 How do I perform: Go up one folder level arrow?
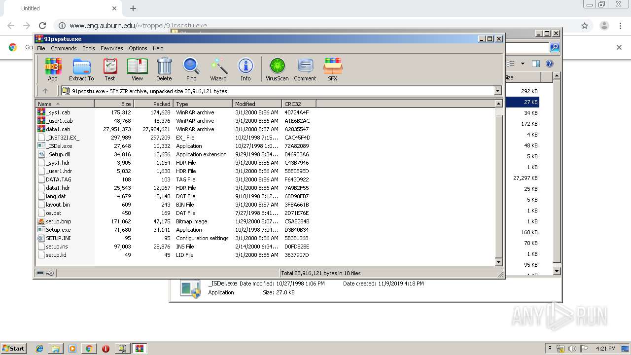(x=45, y=91)
